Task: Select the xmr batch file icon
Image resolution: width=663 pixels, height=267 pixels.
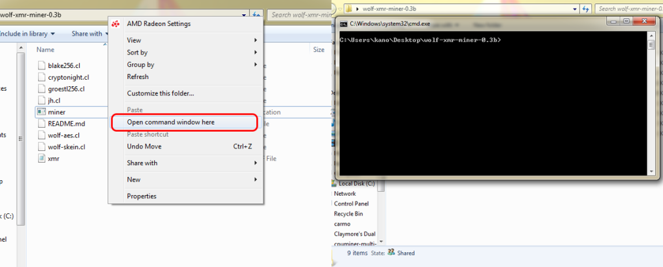Action: click(x=41, y=159)
